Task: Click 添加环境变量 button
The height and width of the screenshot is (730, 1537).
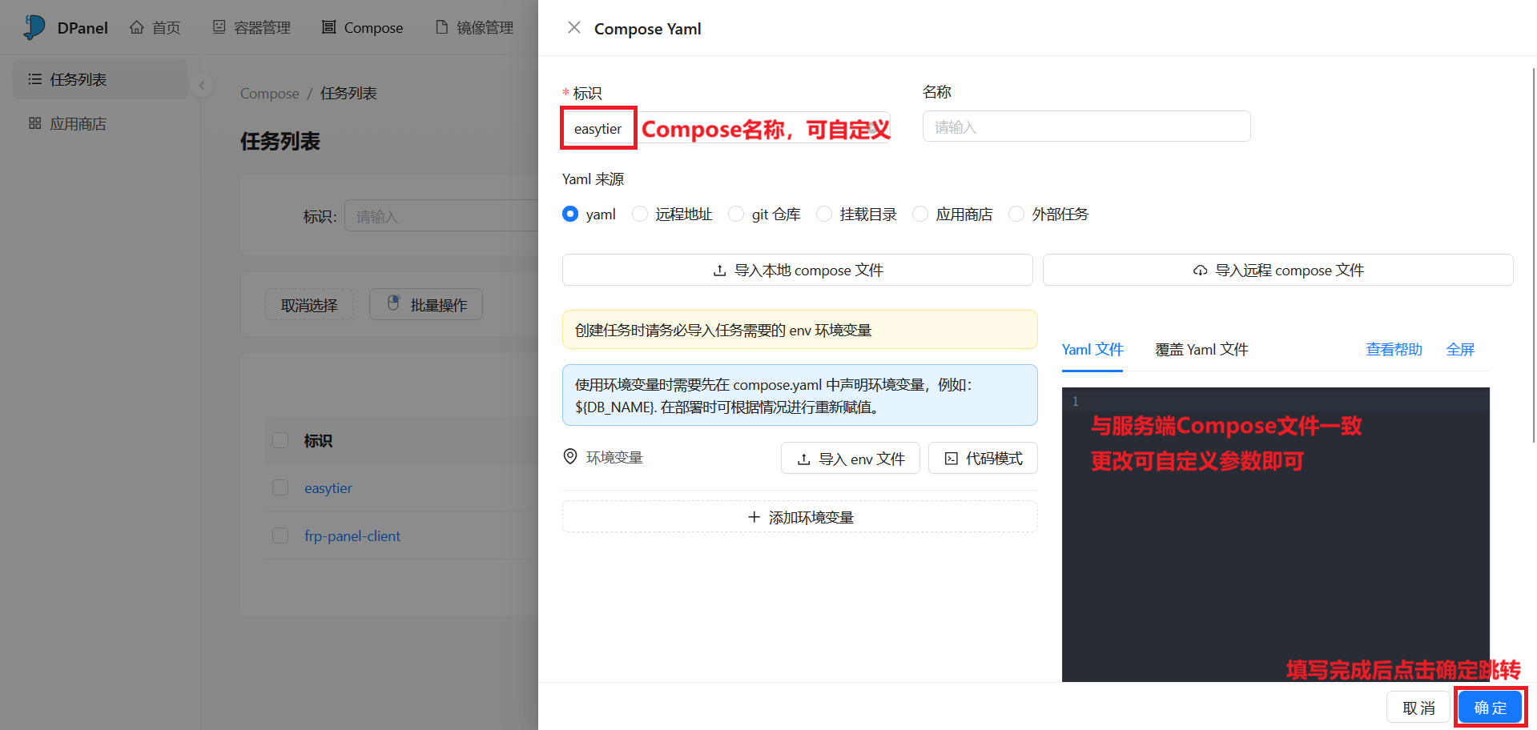Action: (799, 517)
